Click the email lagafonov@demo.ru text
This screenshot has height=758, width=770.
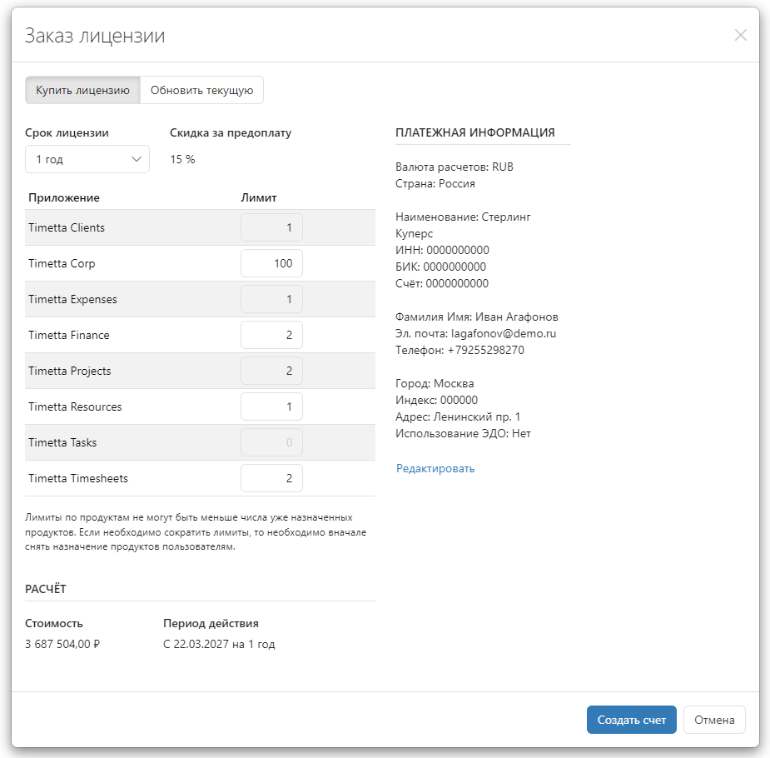503,333
